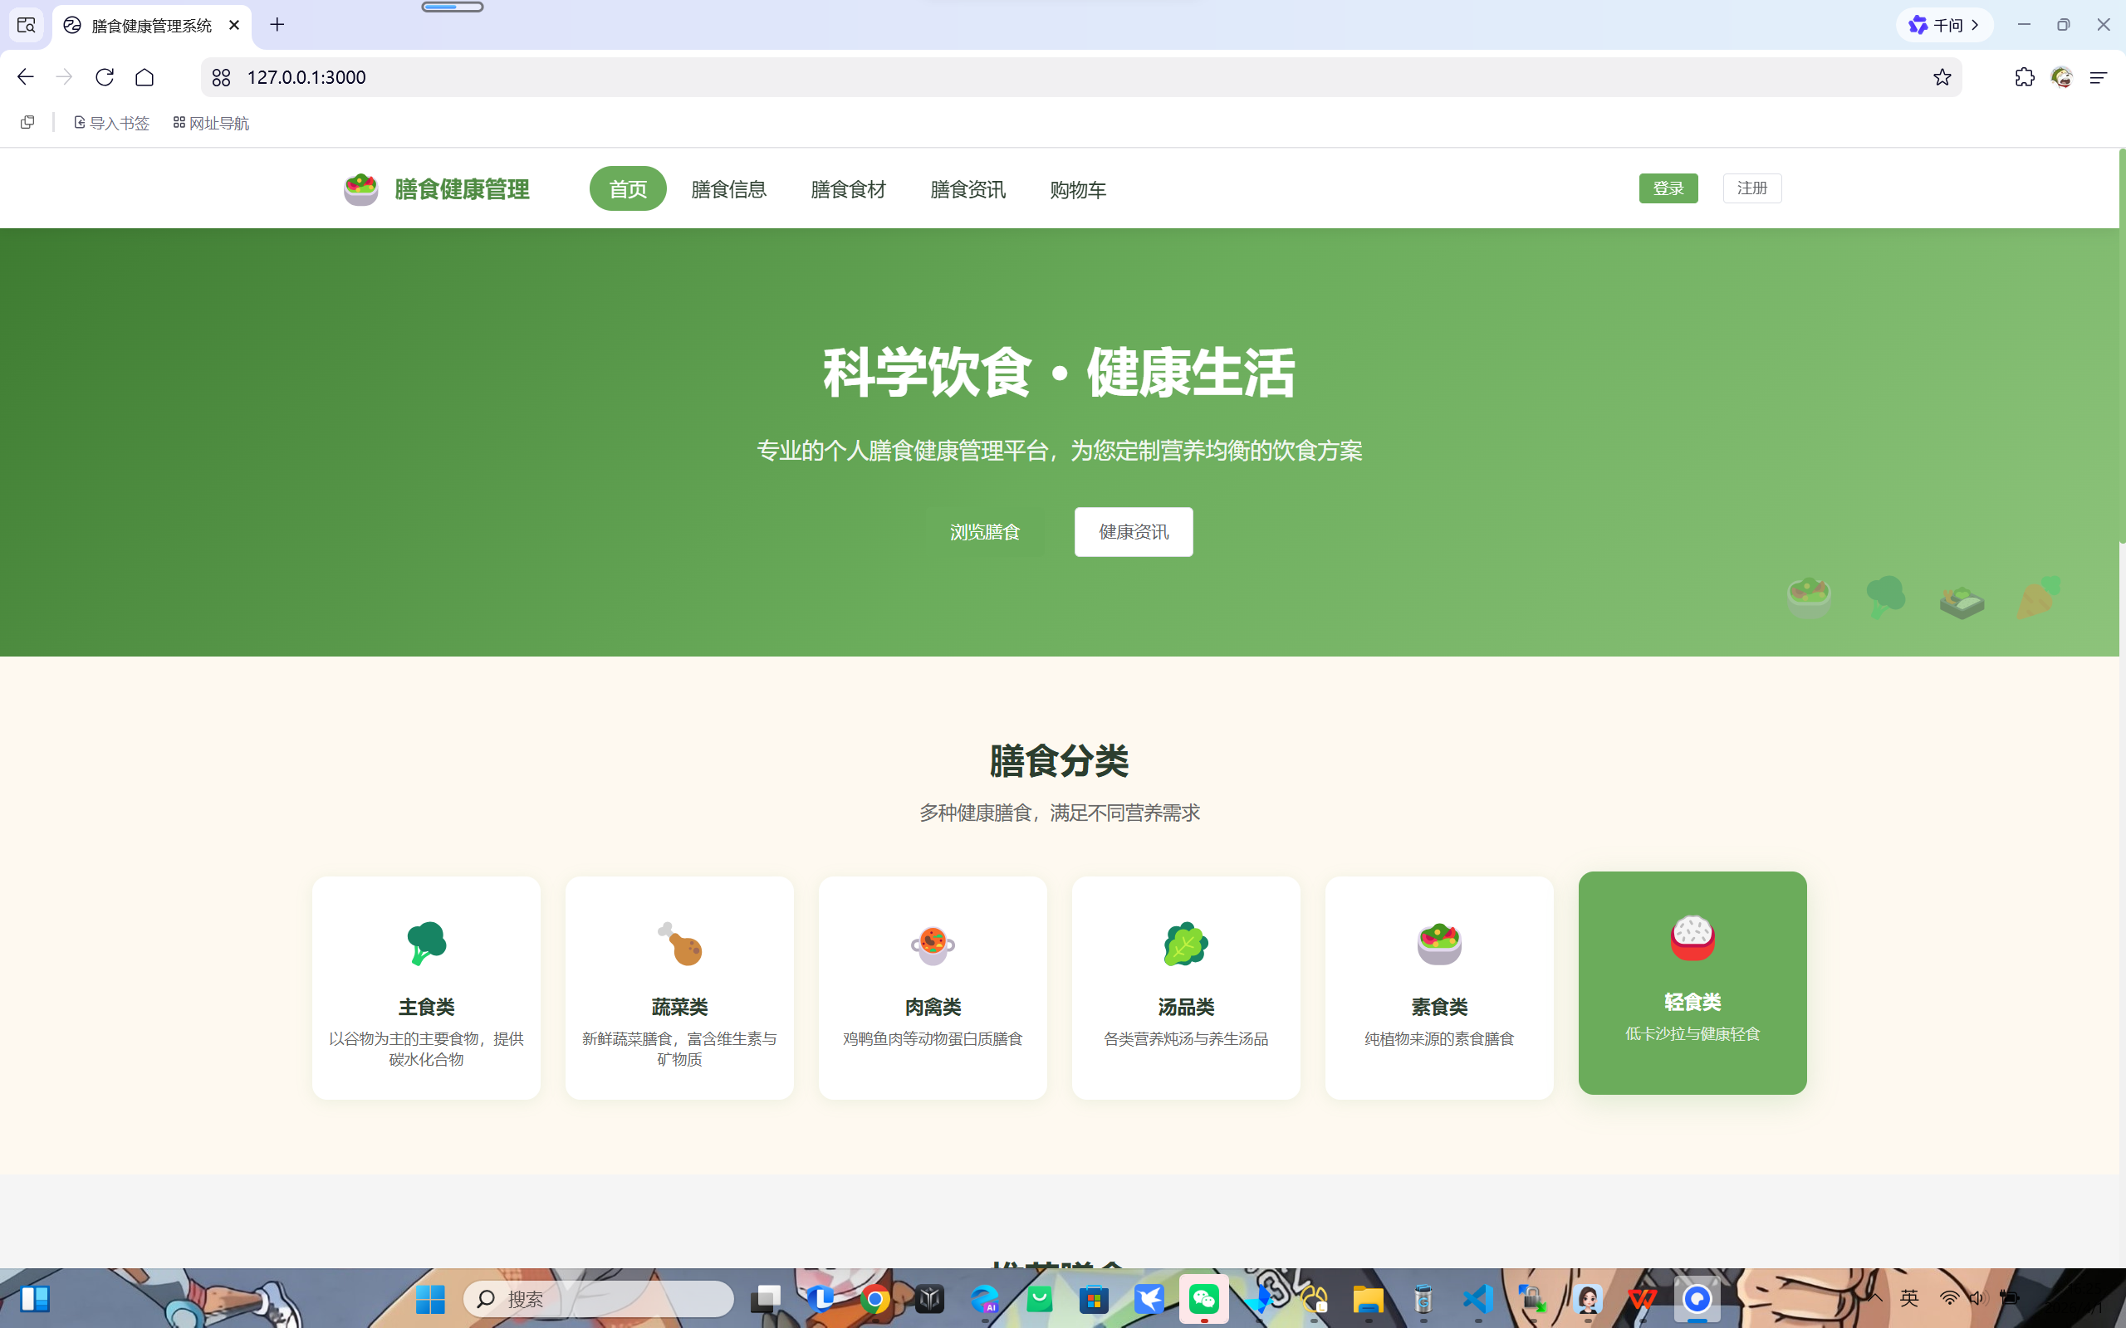Bookmark this page using the star icon

tap(1942, 77)
